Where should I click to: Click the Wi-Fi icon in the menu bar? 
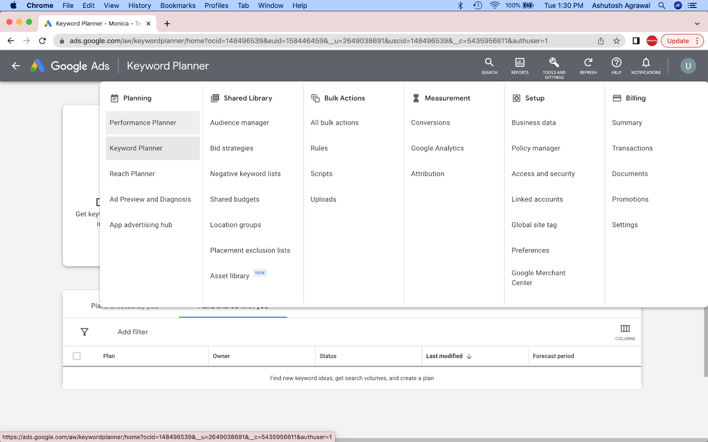(x=495, y=5)
